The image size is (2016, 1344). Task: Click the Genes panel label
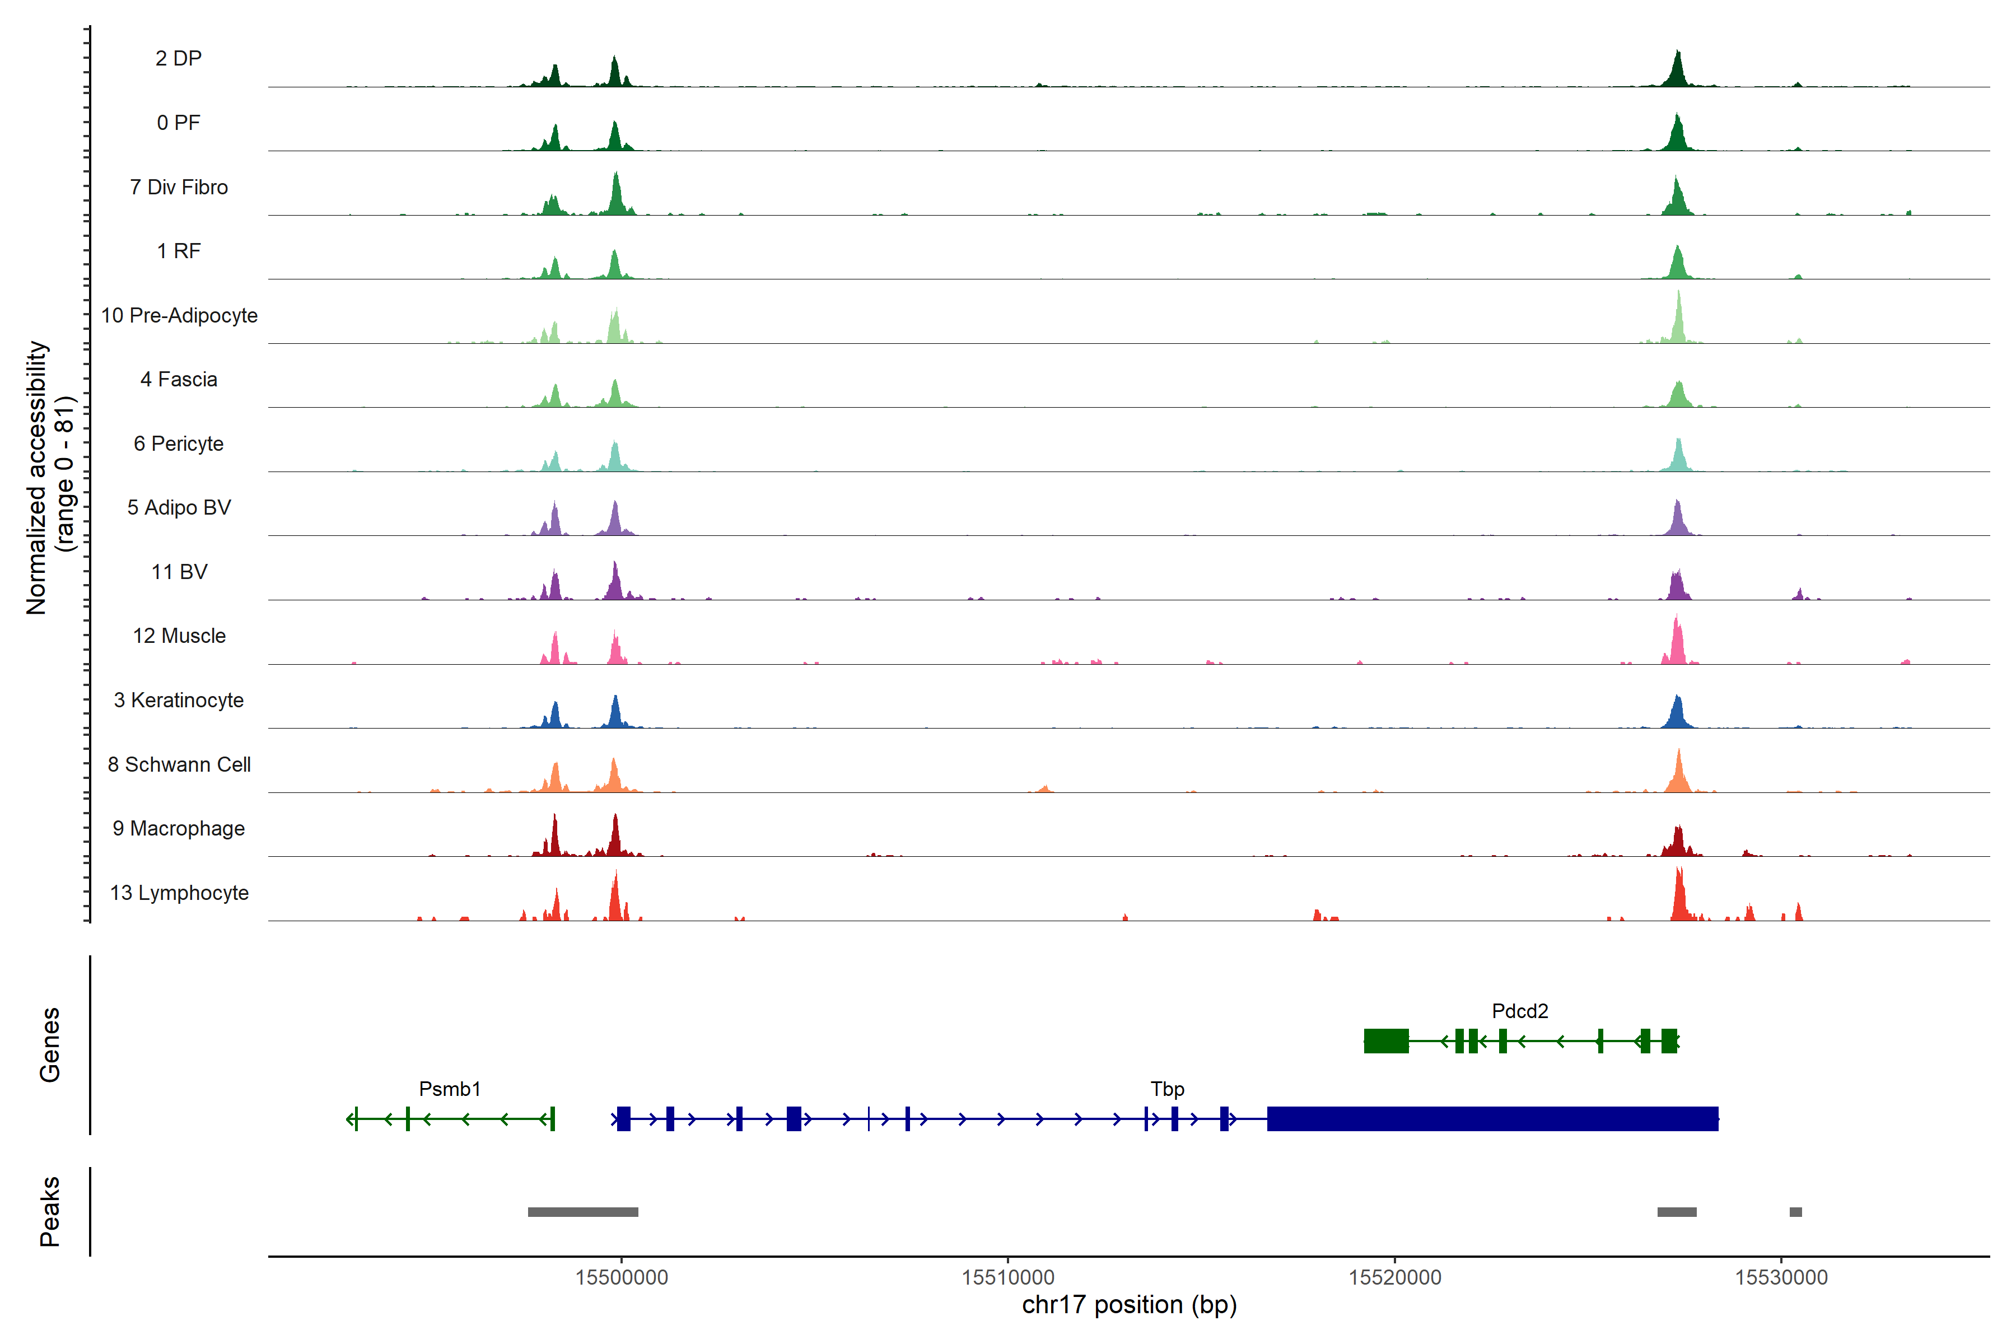50,1044
